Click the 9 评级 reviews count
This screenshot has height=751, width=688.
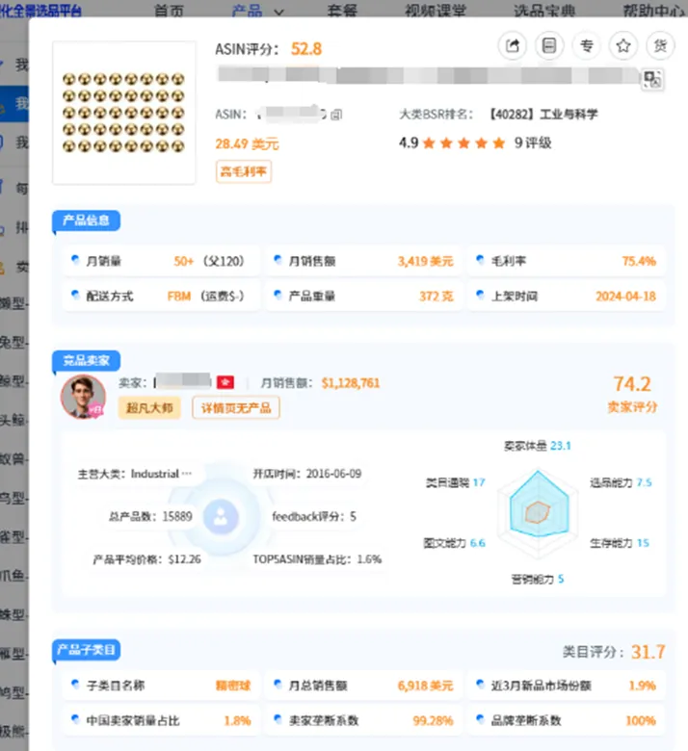533,142
